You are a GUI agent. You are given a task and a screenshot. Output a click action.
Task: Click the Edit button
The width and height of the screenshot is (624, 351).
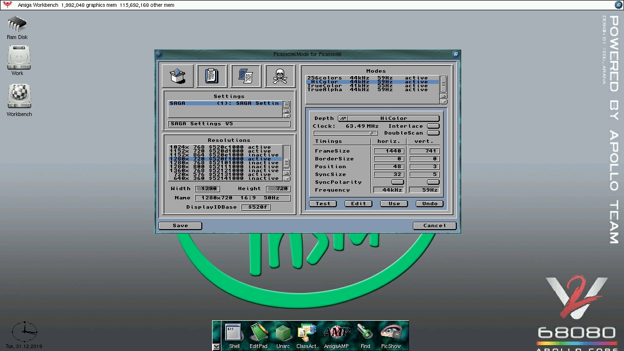(x=358, y=204)
